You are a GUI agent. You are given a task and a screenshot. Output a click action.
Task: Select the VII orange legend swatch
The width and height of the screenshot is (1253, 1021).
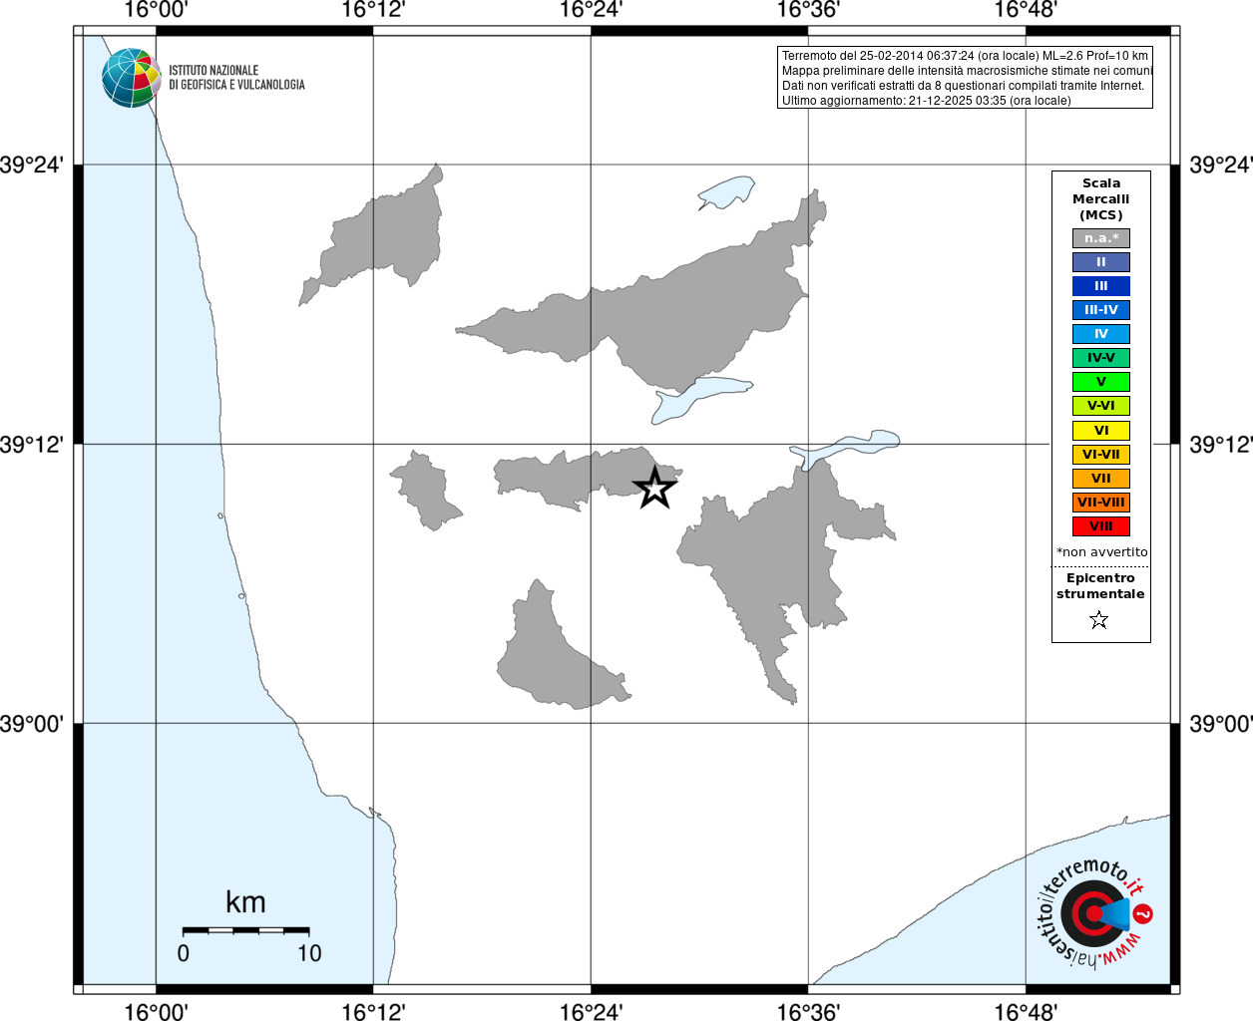coord(1101,479)
